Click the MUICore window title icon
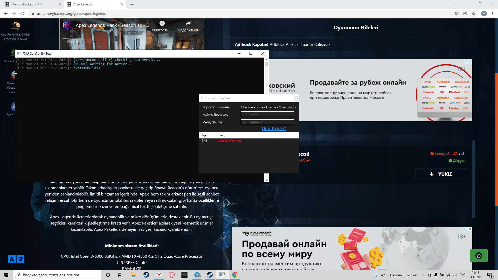The width and height of the screenshot is (498, 280). coord(19,53)
